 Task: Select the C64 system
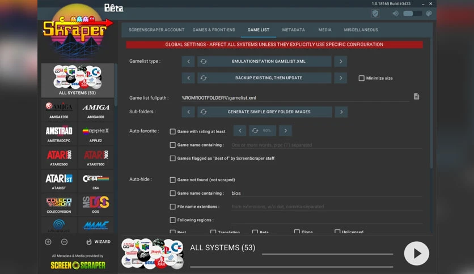[x=96, y=181]
